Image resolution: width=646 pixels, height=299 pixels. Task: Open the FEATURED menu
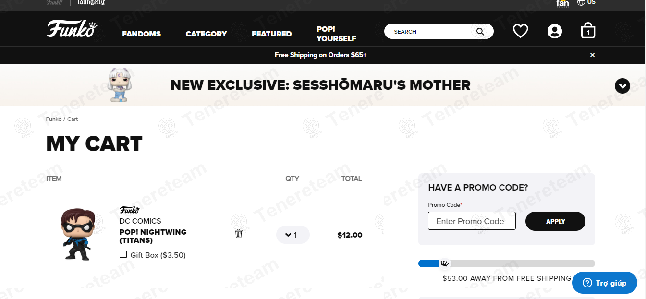coord(271,34)
